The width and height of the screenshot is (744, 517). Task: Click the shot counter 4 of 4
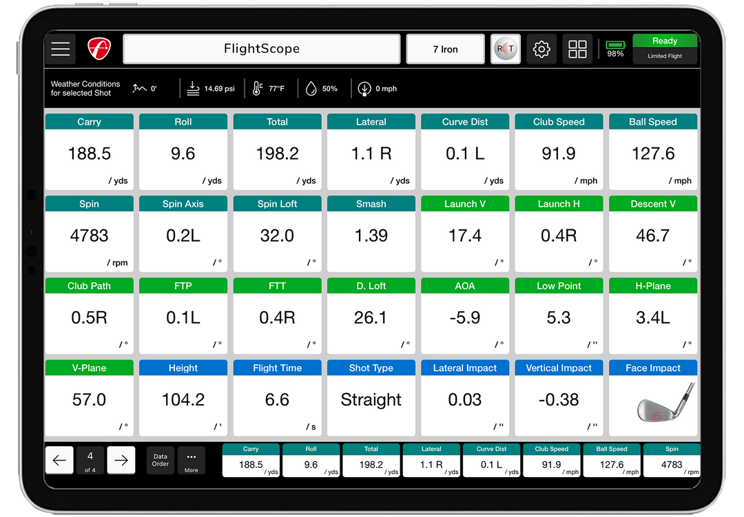coord(90,460)
